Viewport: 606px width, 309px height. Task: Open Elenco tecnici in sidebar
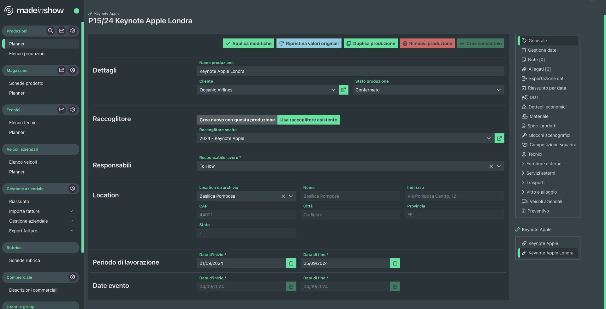41,123
